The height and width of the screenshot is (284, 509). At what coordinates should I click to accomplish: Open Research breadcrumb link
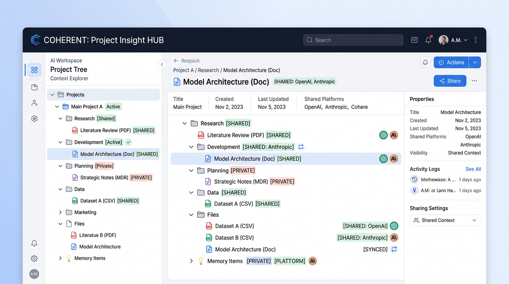pos(208,70)
